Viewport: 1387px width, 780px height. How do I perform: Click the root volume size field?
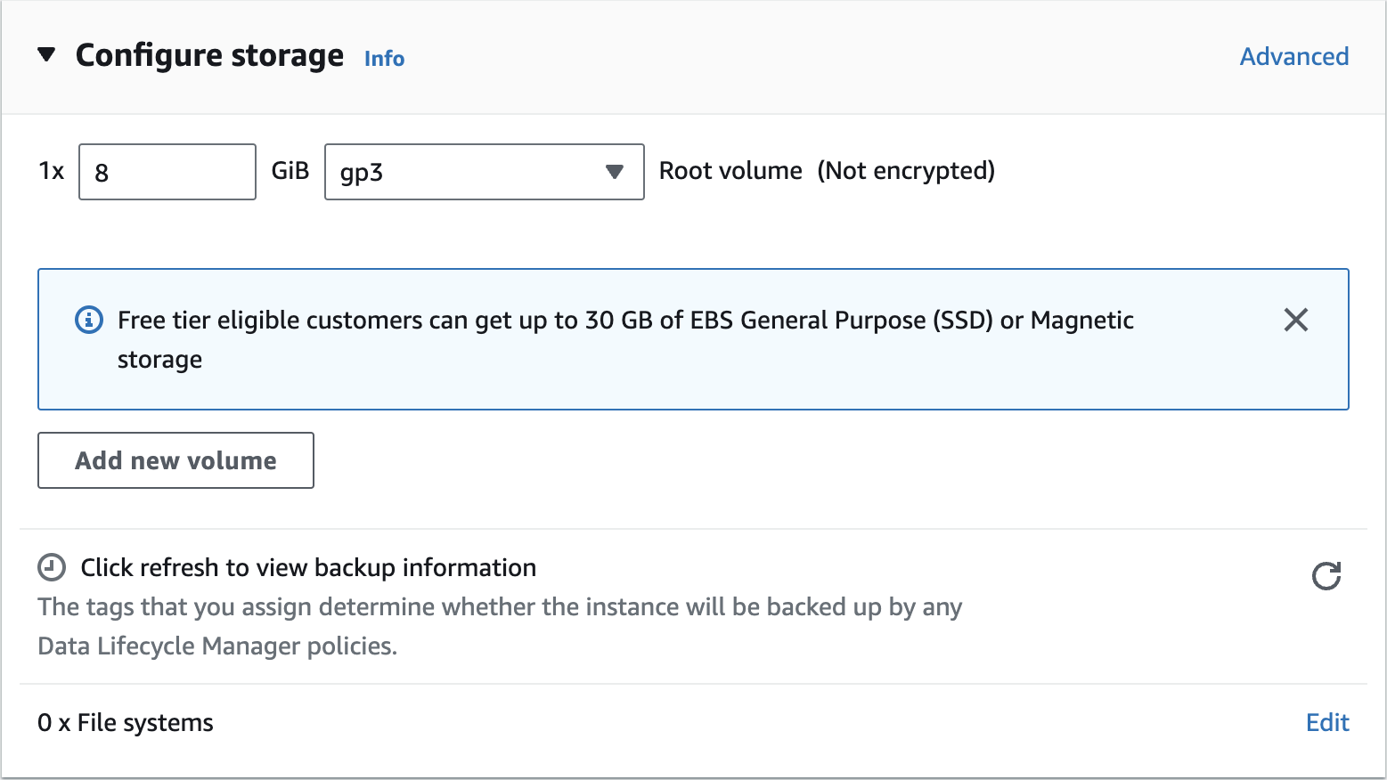pyautogui.click(x=167, y=172)
